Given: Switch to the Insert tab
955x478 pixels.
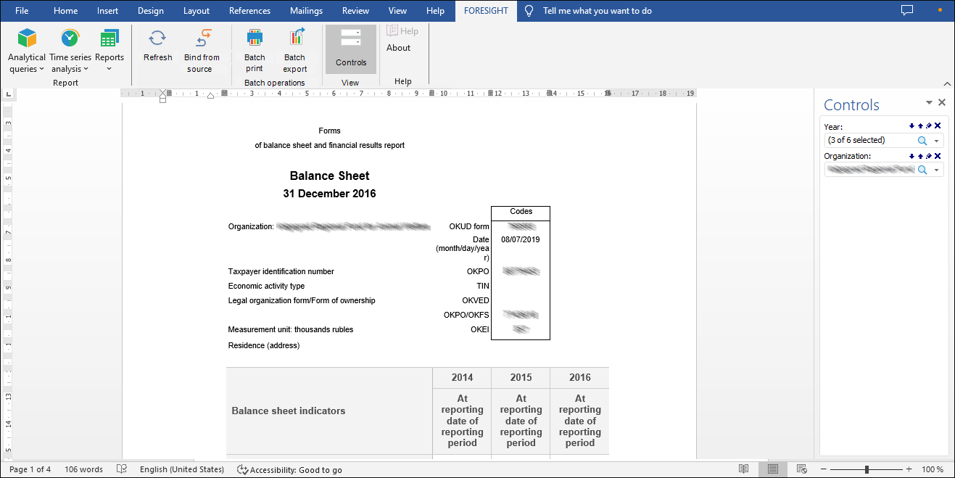Looking at the screenshot, I should point(107,11).
